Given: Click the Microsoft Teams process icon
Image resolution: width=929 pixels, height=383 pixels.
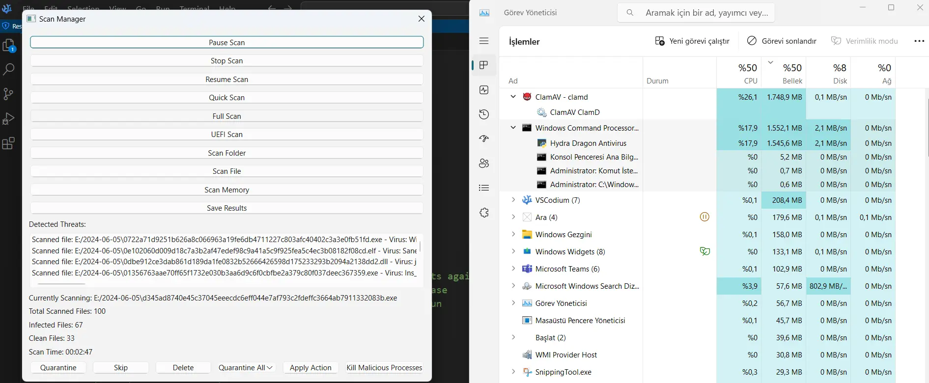Looking at the screenshot, I should [527, 269].
